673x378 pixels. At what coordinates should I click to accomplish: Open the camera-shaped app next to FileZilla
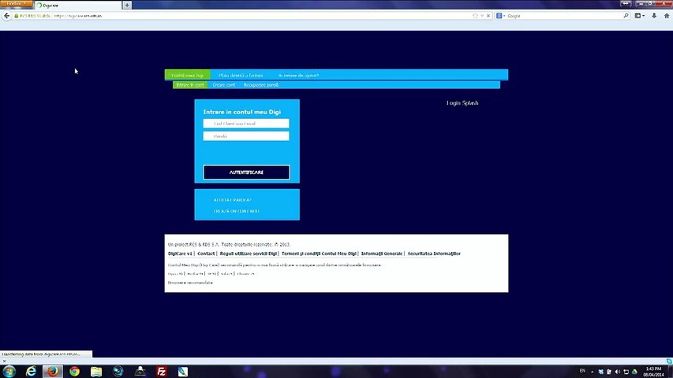pos(140,371)
